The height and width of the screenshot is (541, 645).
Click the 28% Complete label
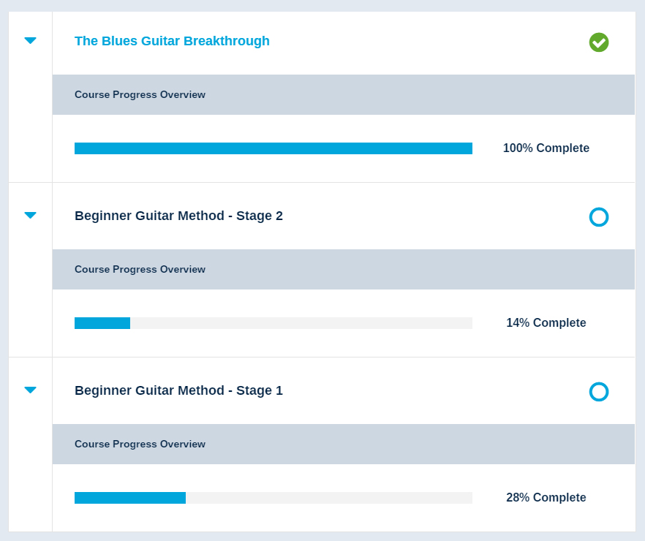[x=546, y=497]
